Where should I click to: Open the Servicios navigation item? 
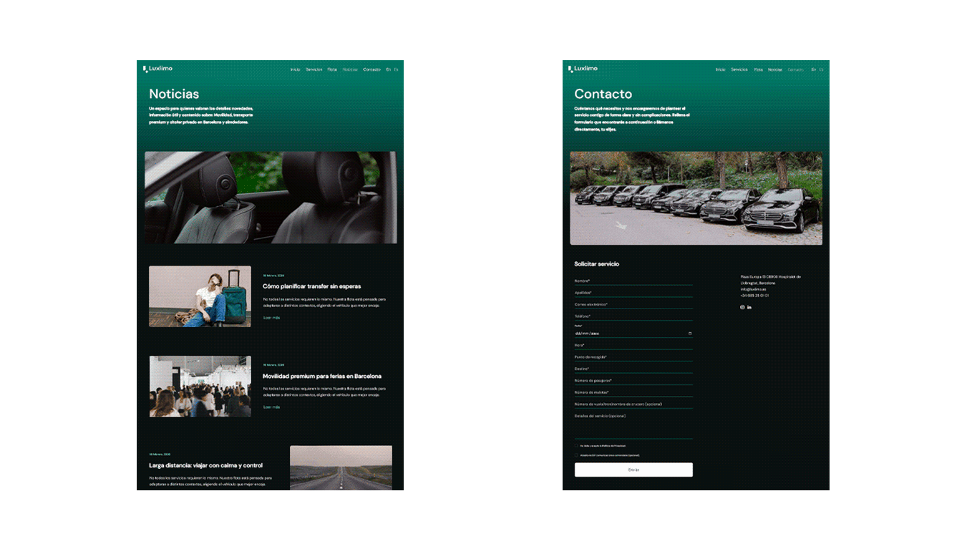click(x=314, y=69)
